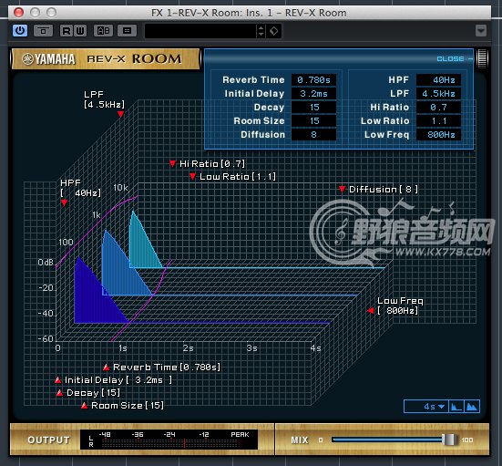Click the Decay [15] graph label

pyautogui.click(x=93, y=393)
